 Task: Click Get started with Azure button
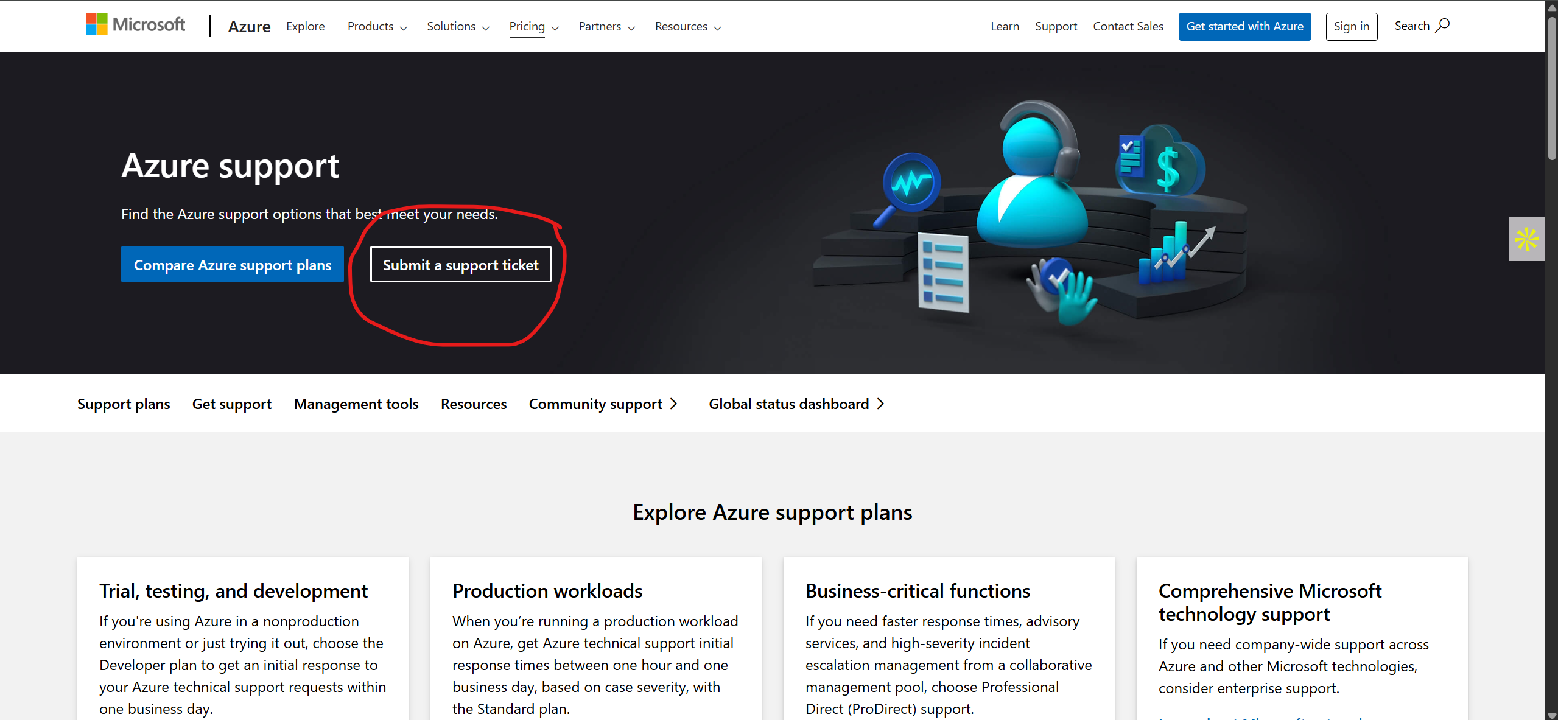1244,26
